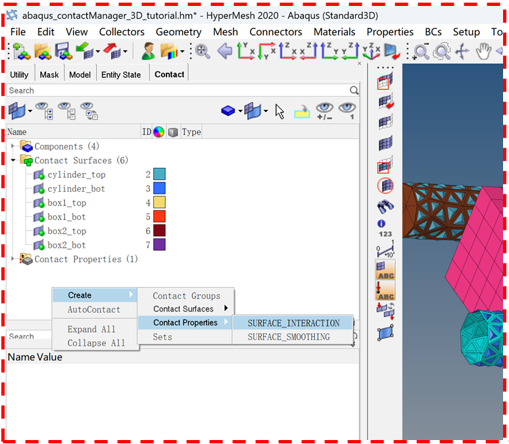
Task: Open the dropdown beside the blue box icon
Action: [240, 111]
